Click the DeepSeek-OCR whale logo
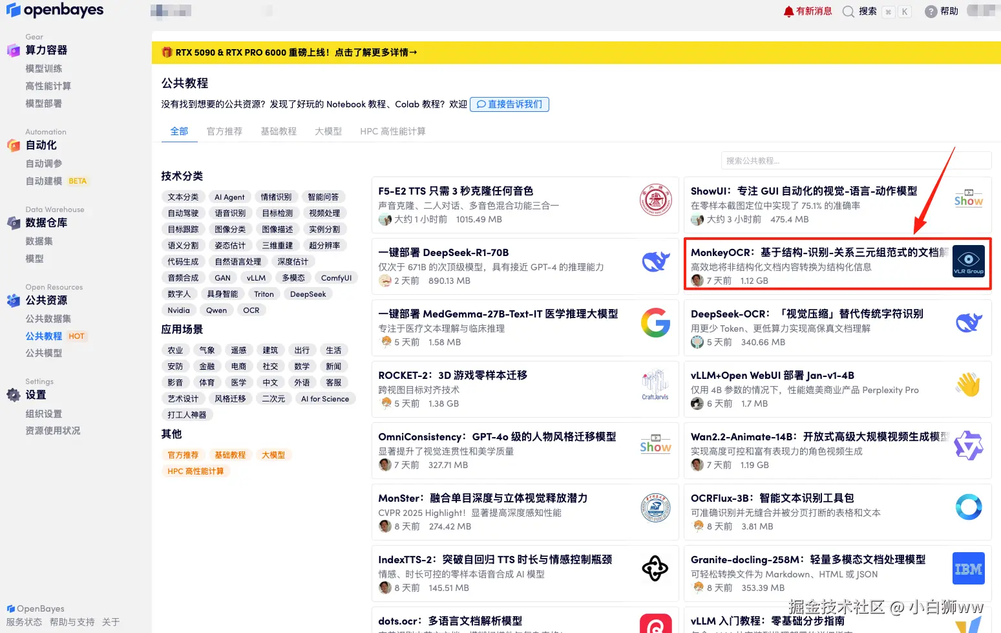Viewport: 1001px width, 633px height. (x=968, y=322)
